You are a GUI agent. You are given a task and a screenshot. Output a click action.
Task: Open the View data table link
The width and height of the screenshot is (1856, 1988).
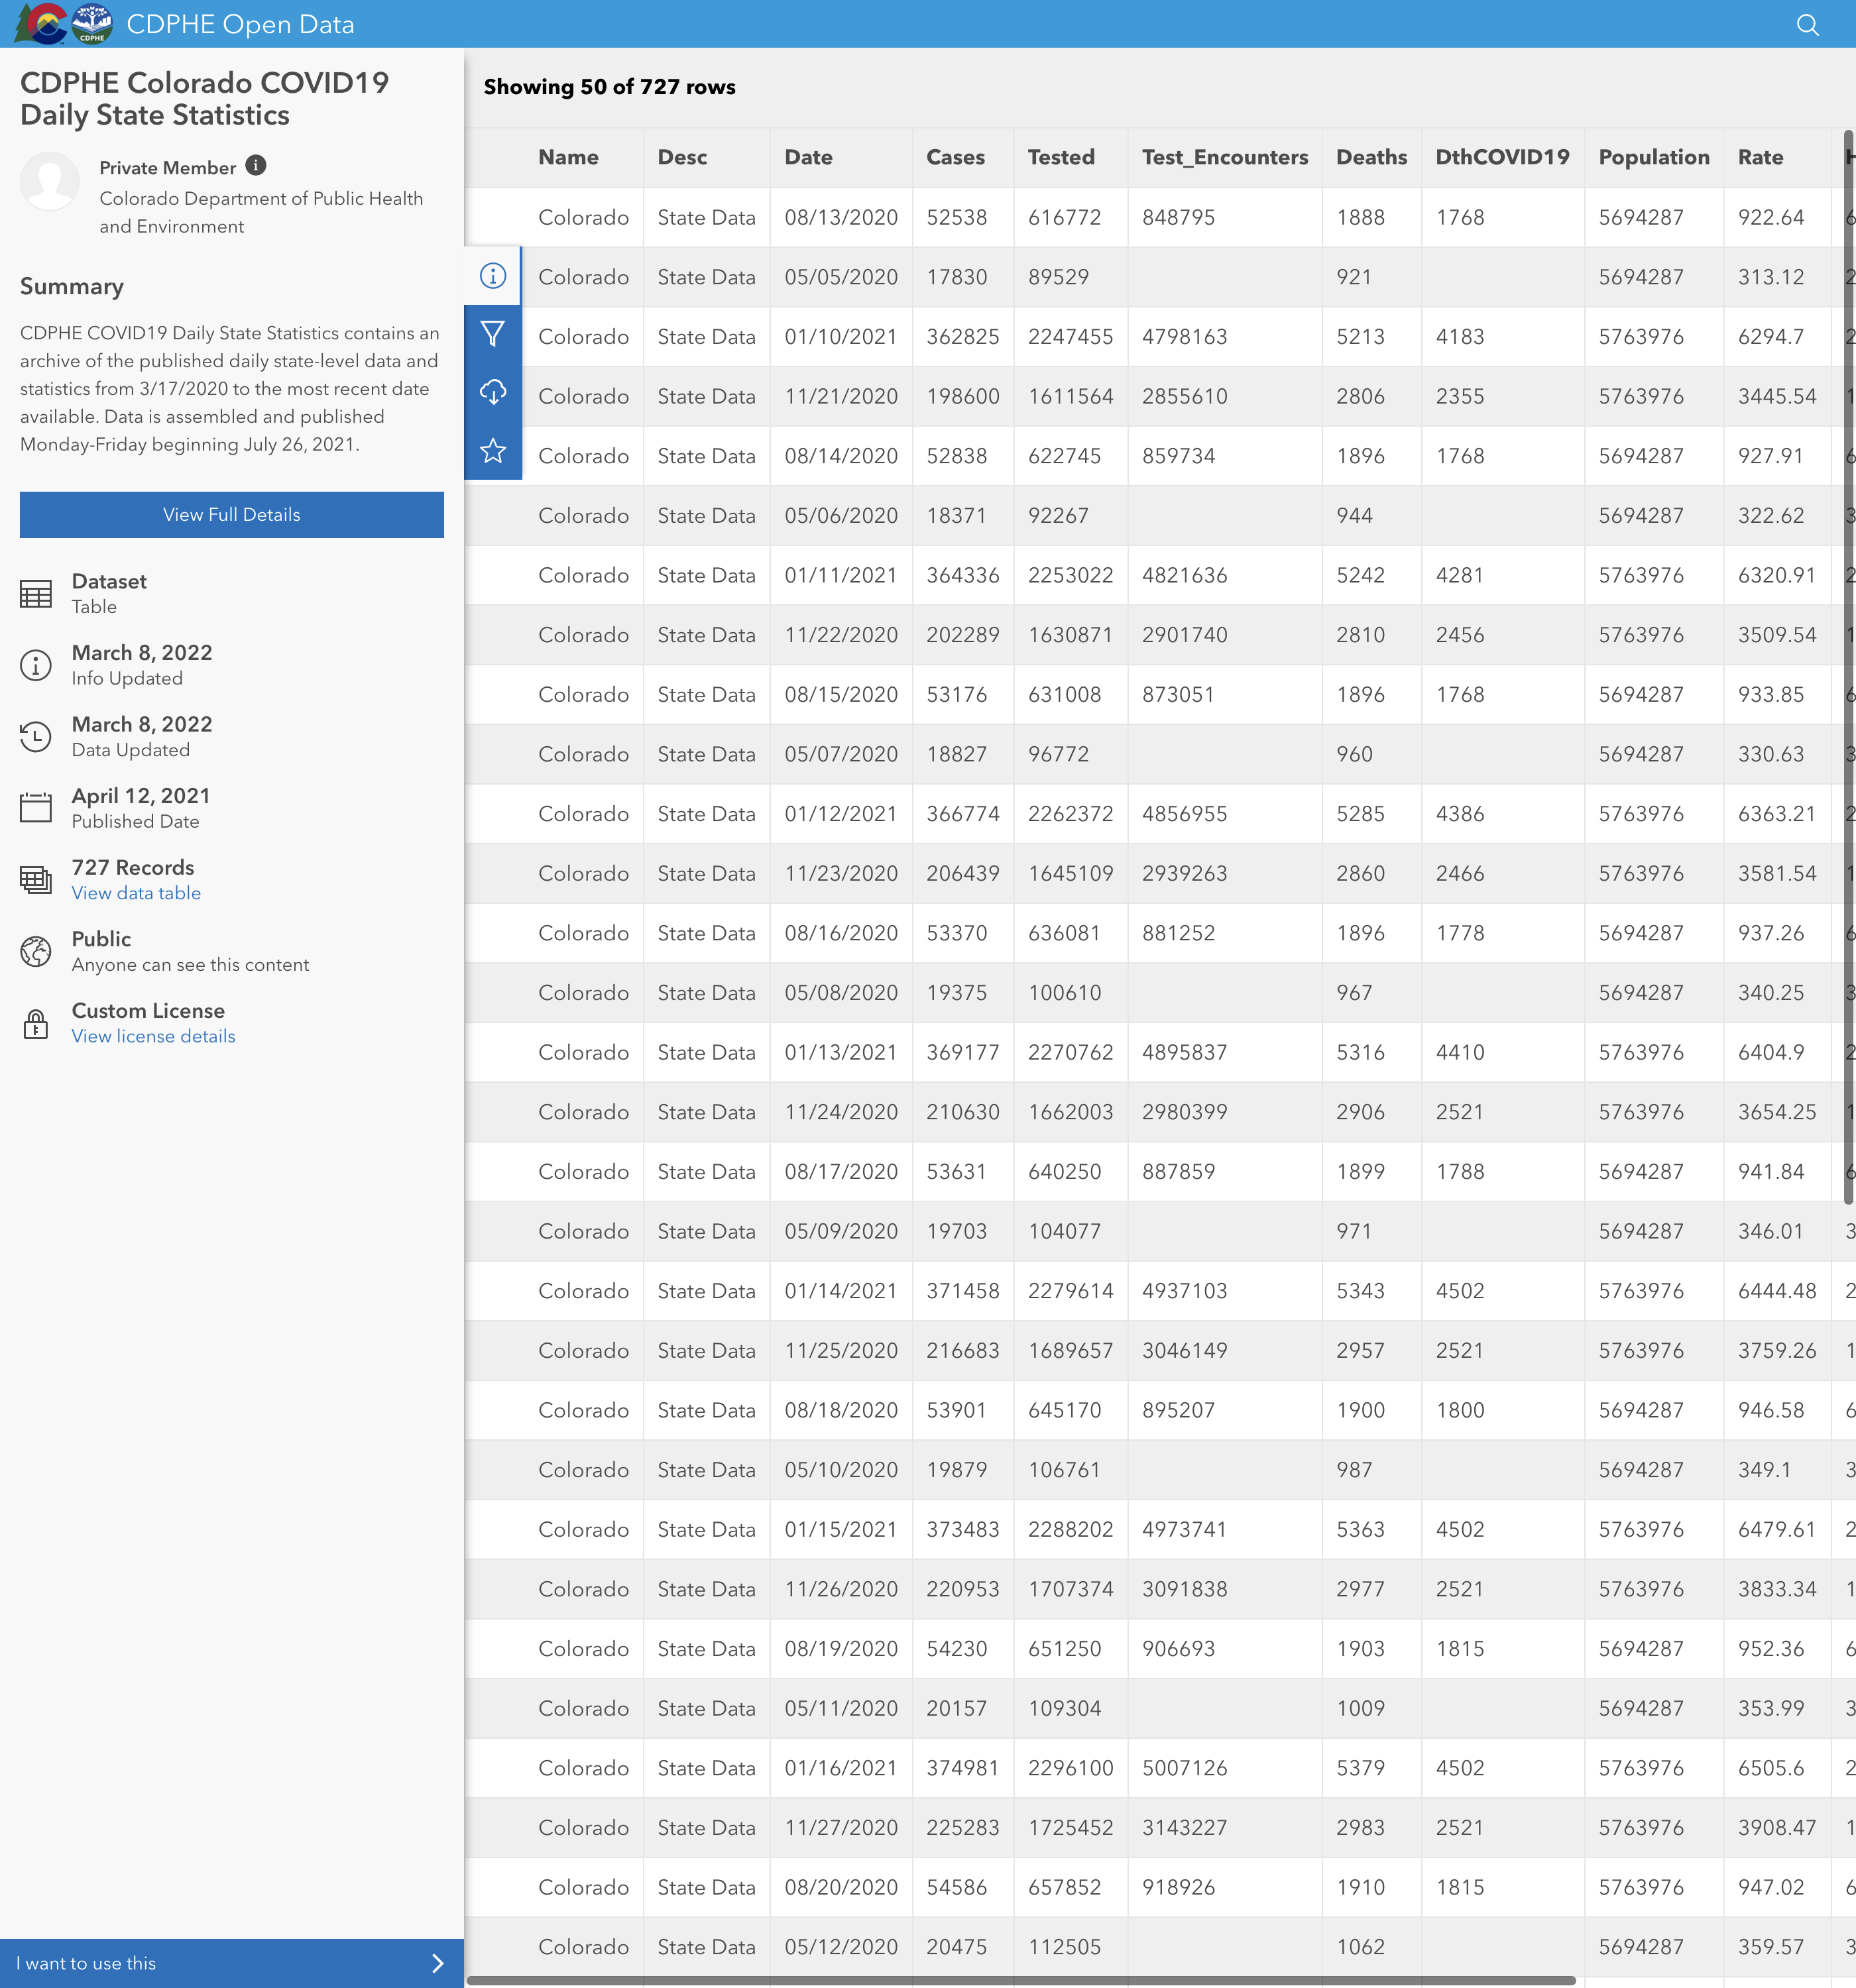(x=136, y=893)
